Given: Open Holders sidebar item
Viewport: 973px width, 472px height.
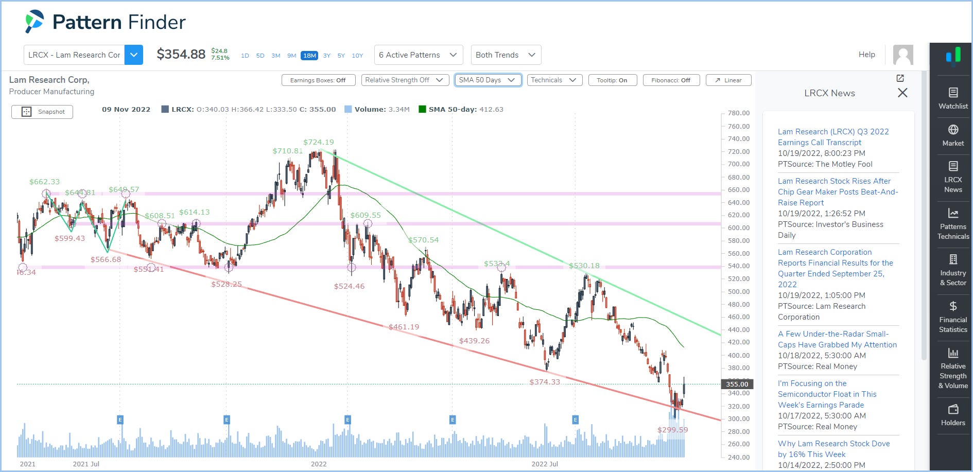Looking at the screenshot, I should coord(953,415).
